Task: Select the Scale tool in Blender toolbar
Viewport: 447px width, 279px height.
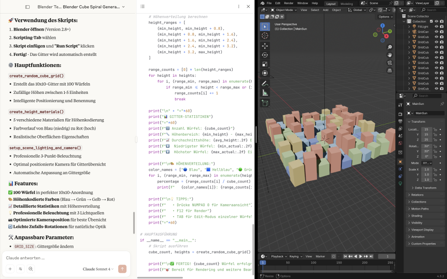Action: [x=265, y=64]
